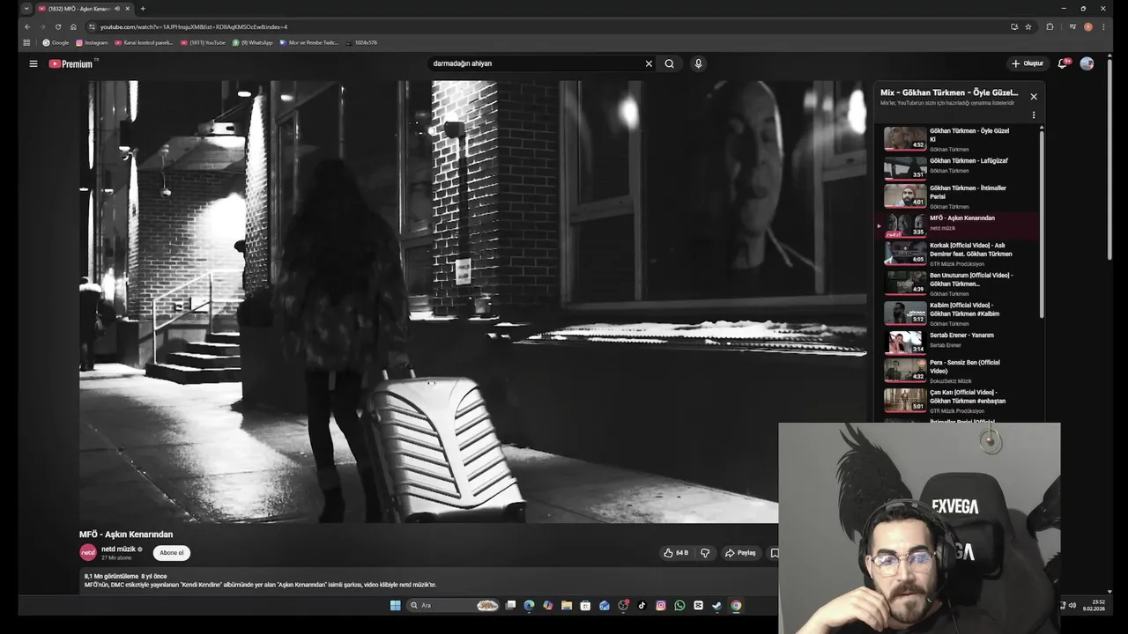Image resolution: width=1128 pixels, height=634 pixels.
Task: Open File Explorer from taskbar
Action: [567, 605]
